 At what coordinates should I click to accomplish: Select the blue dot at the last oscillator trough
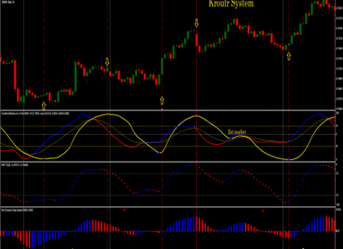(289, 159)
